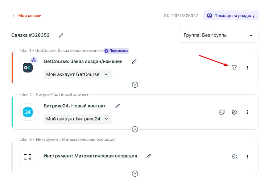Open three-dot menu for Битрикс24 step
The width and height of the screenshot is (277, 180).
[x=247, y=112]
